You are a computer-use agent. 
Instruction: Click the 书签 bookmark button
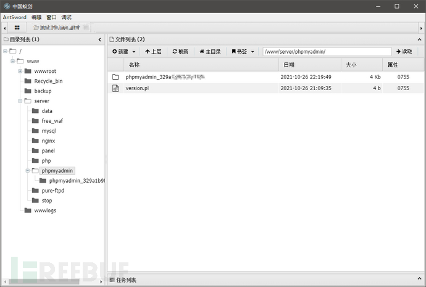pyautogui.click(x=239, y=52)
